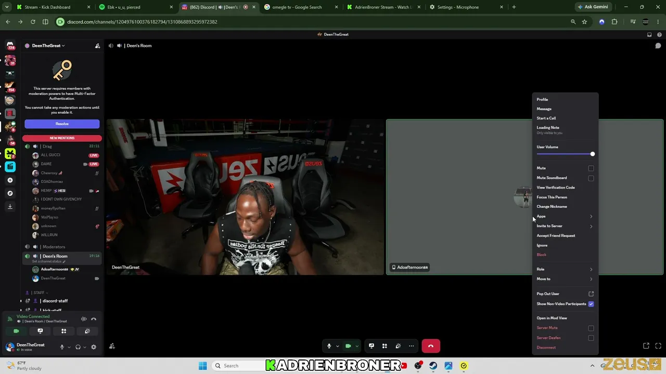Click the Windows Start button
Screen dimensions: 666x374
pyautogui.click(x=202, y=366)
